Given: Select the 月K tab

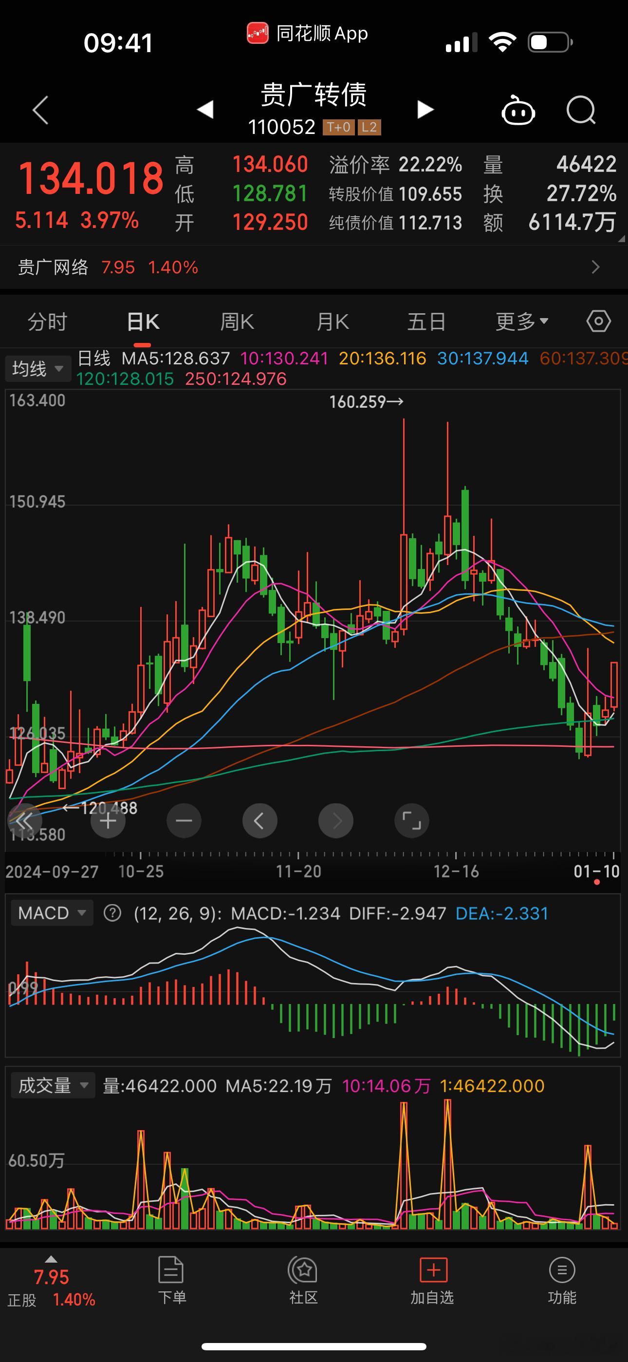Looking at the screenshot, I should (x=332, y=322).
